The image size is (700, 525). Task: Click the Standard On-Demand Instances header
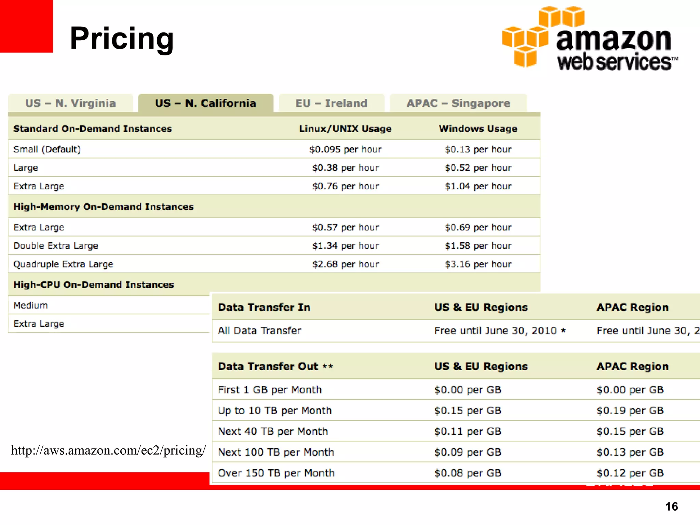(x=93, y=129)
